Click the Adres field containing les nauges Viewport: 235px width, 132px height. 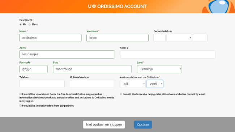[67, 54]
